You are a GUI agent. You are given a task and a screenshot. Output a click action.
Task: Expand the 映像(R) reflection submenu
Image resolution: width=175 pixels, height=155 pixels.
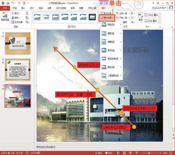[x=111, y=42]
